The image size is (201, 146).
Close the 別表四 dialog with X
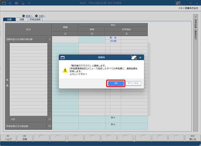[140, 58]
